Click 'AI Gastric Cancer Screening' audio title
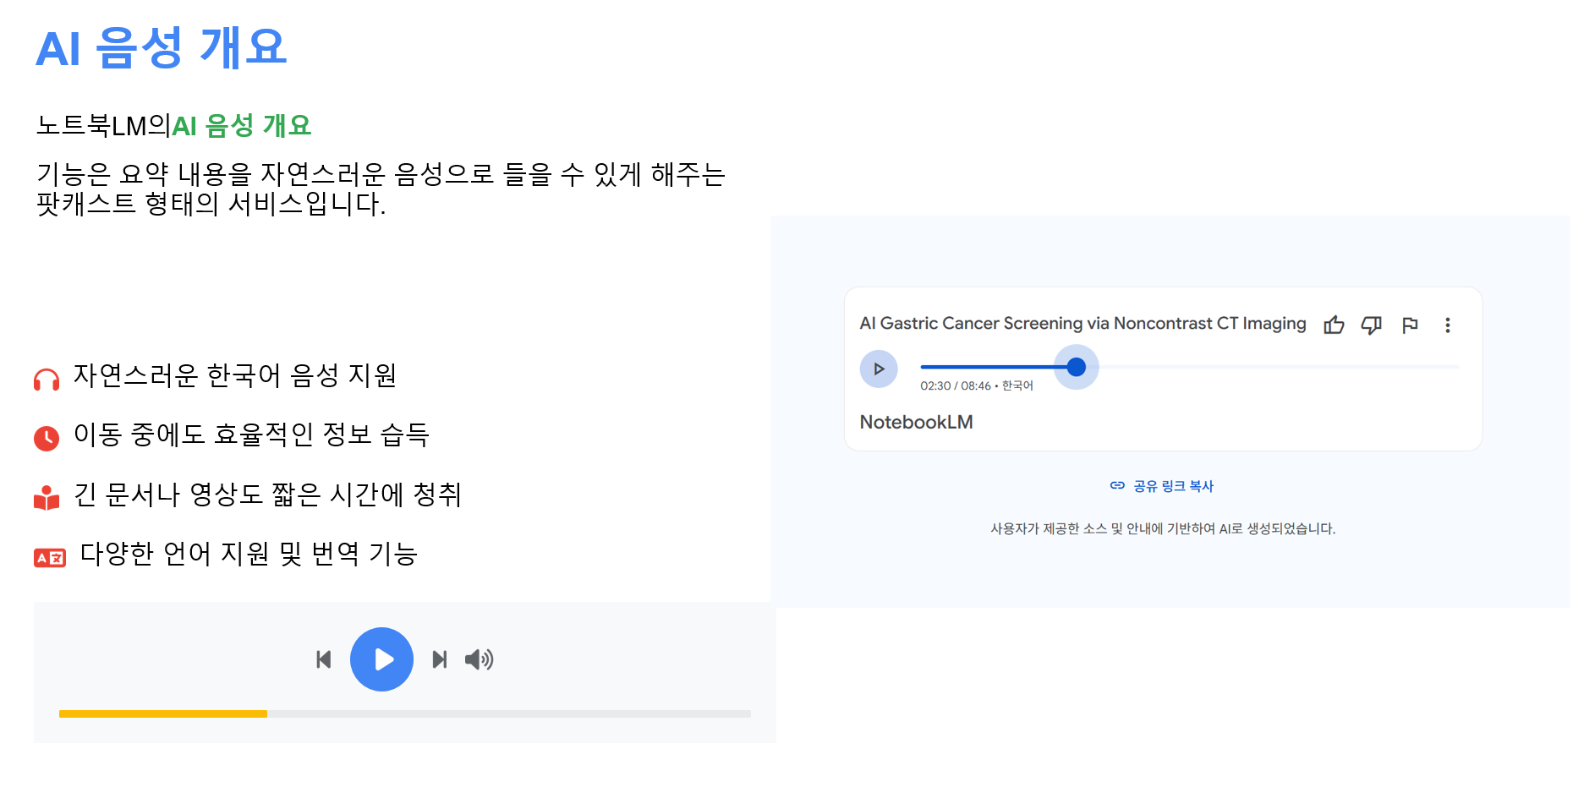Viewport: 1595px width, 809px height. point(1083,324)
